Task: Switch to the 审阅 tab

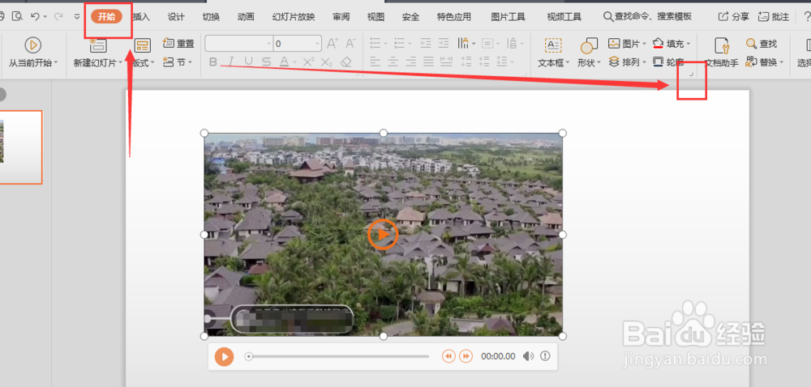Action: pos(341,16)
